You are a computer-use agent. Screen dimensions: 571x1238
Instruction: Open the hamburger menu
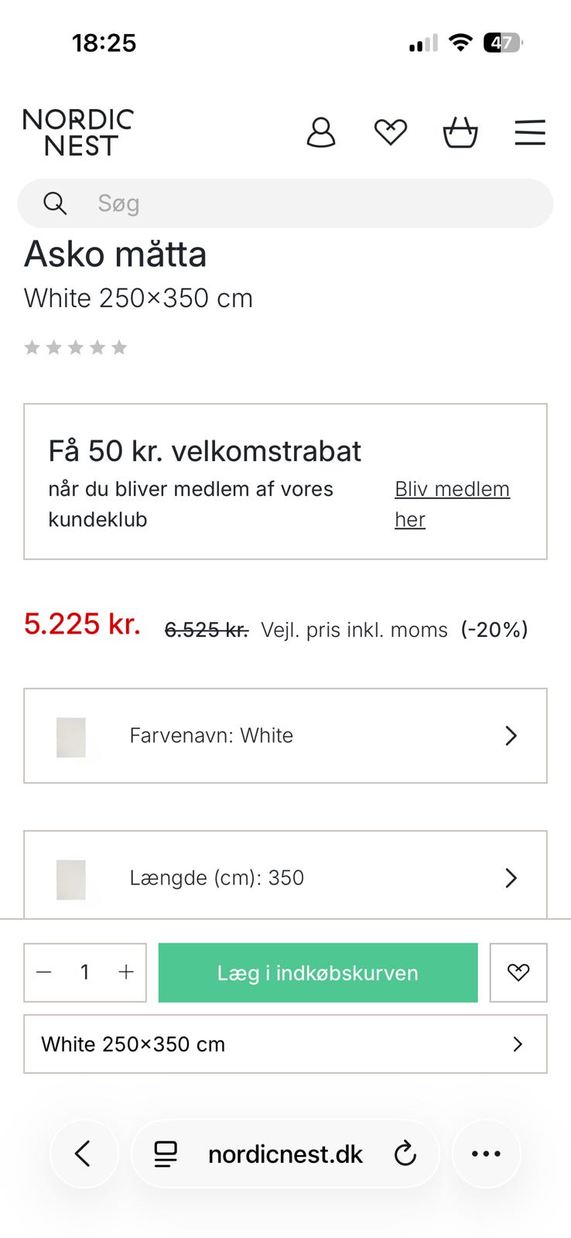(530, 132)
